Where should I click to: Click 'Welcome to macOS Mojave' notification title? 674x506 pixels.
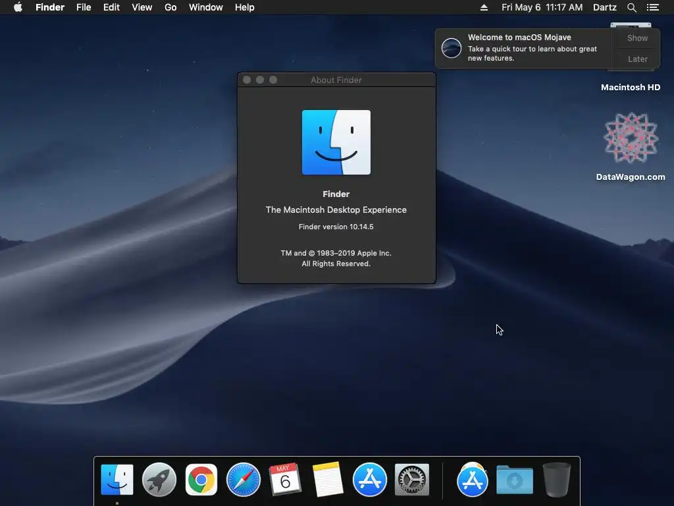click(519, 38)
